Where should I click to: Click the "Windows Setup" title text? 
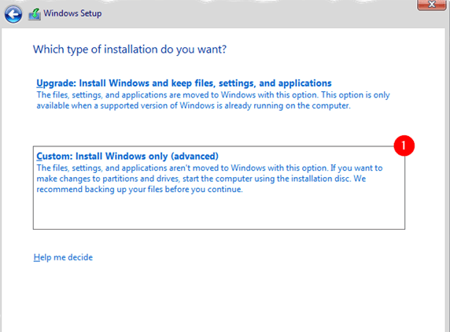click(72, 13)
